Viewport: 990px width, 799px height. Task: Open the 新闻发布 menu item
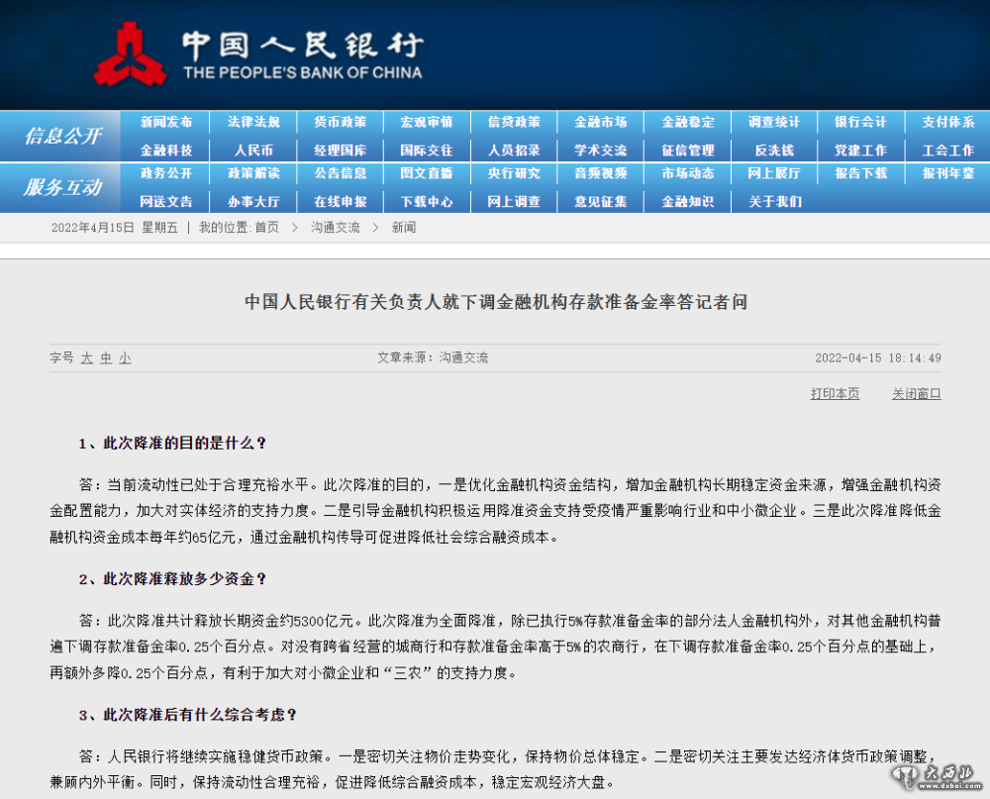coord(166,122)
